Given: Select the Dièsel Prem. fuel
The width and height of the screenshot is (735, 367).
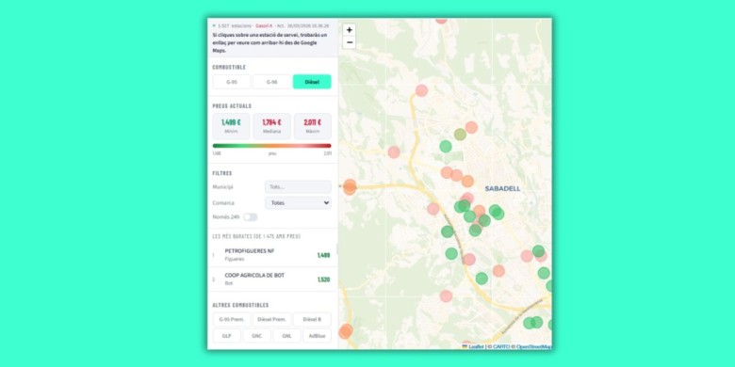Looking at the screenshot, I should coord(272,320).
